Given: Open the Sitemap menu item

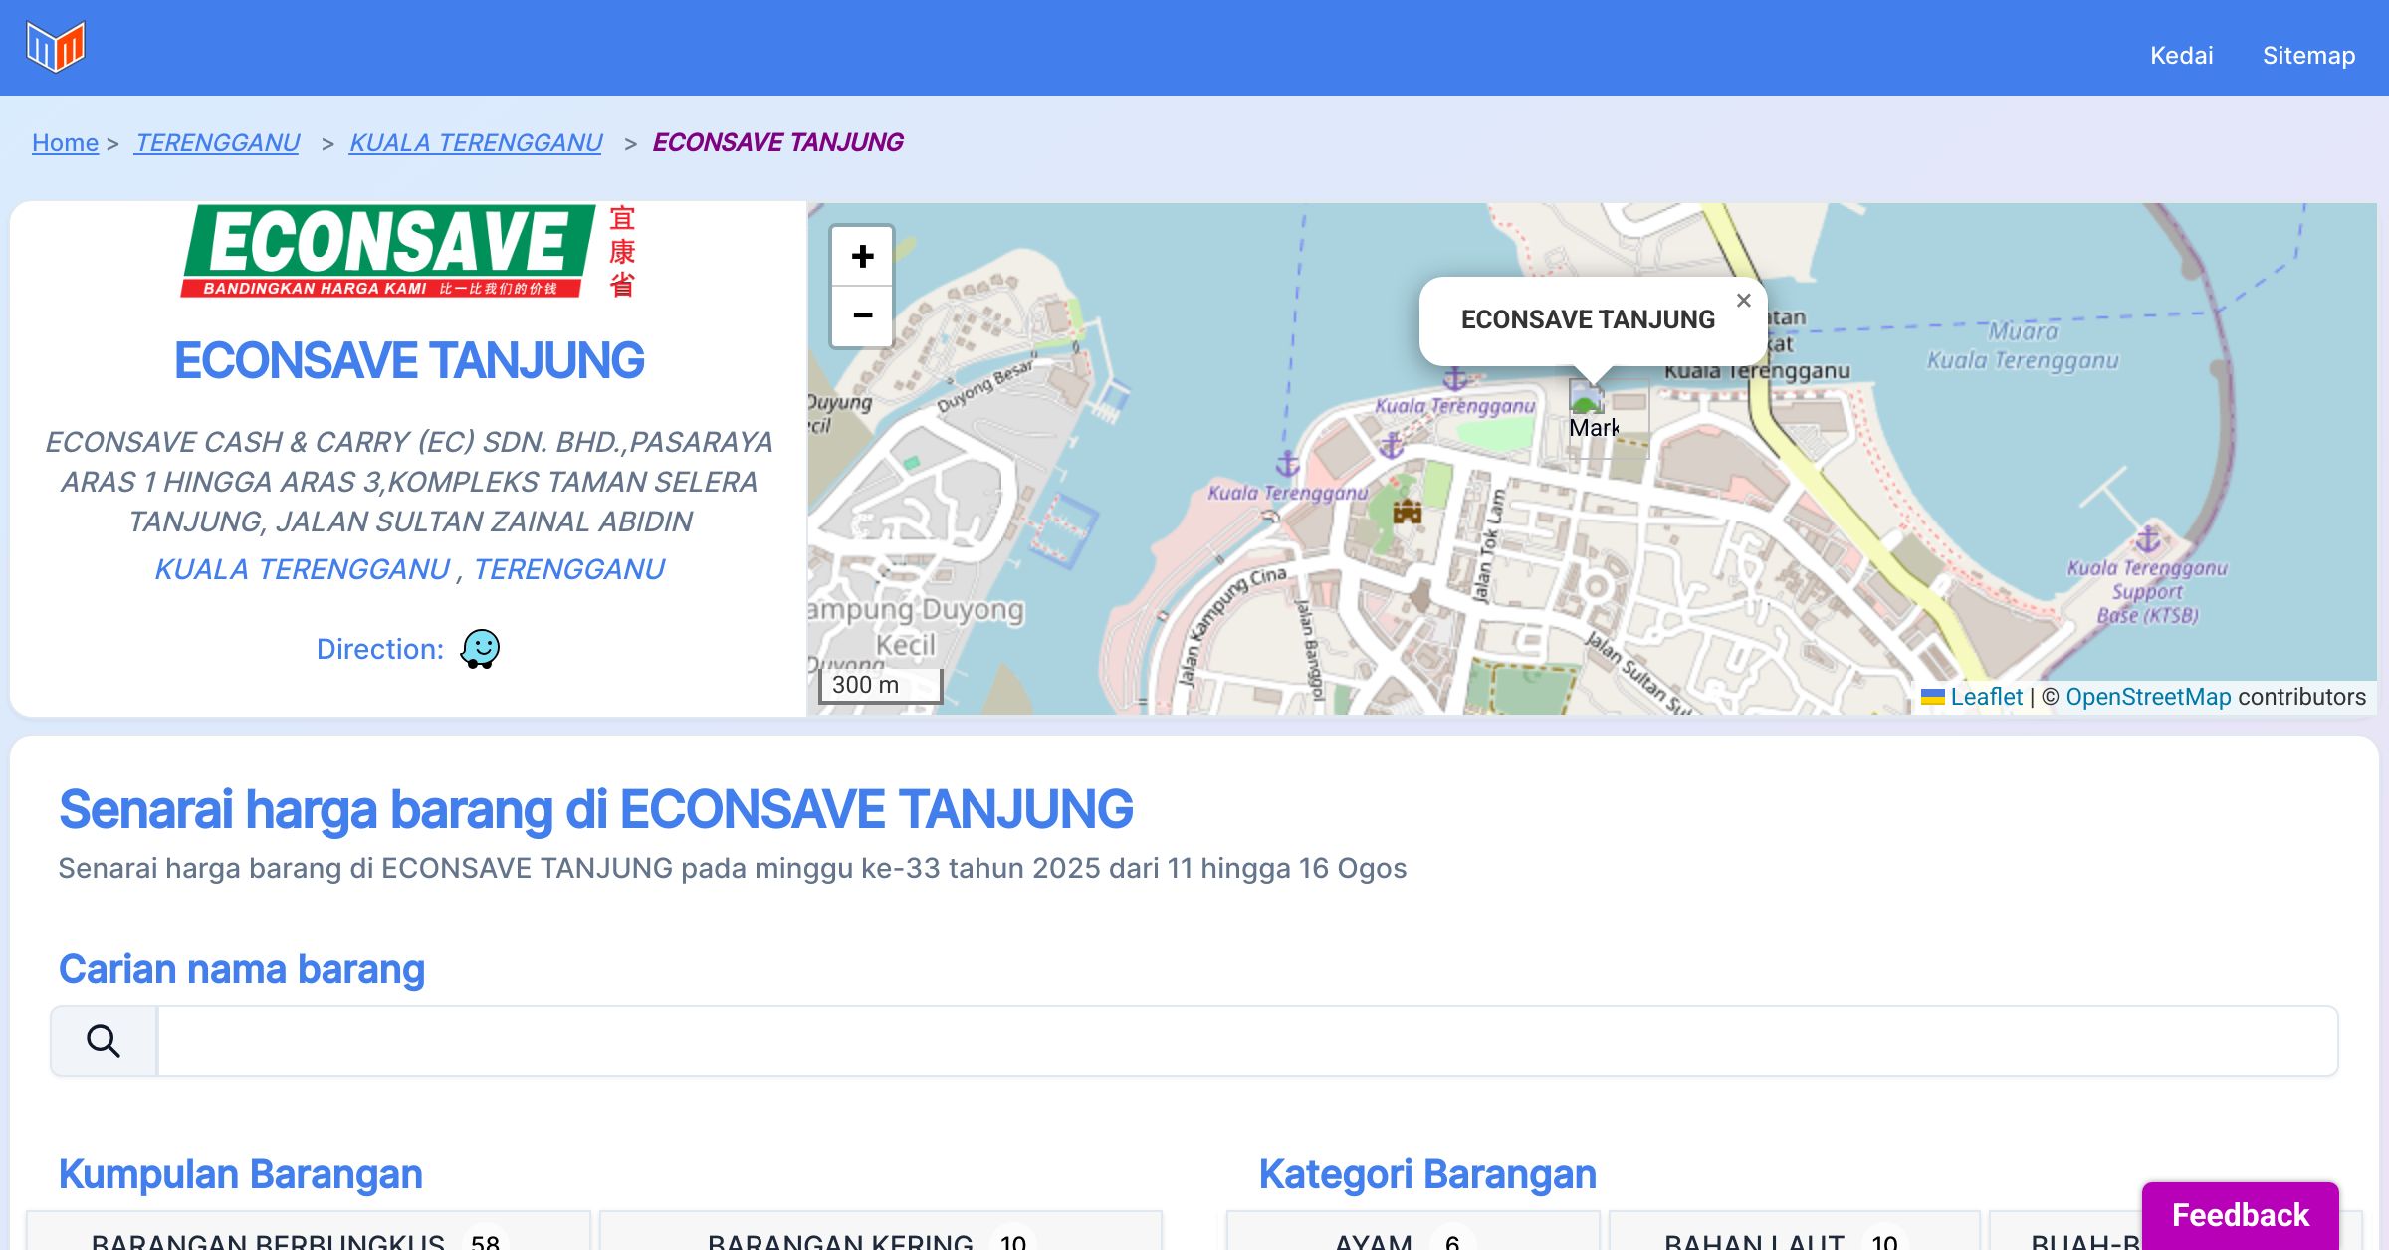Looking at the screenshot, I should (2308, 56).
